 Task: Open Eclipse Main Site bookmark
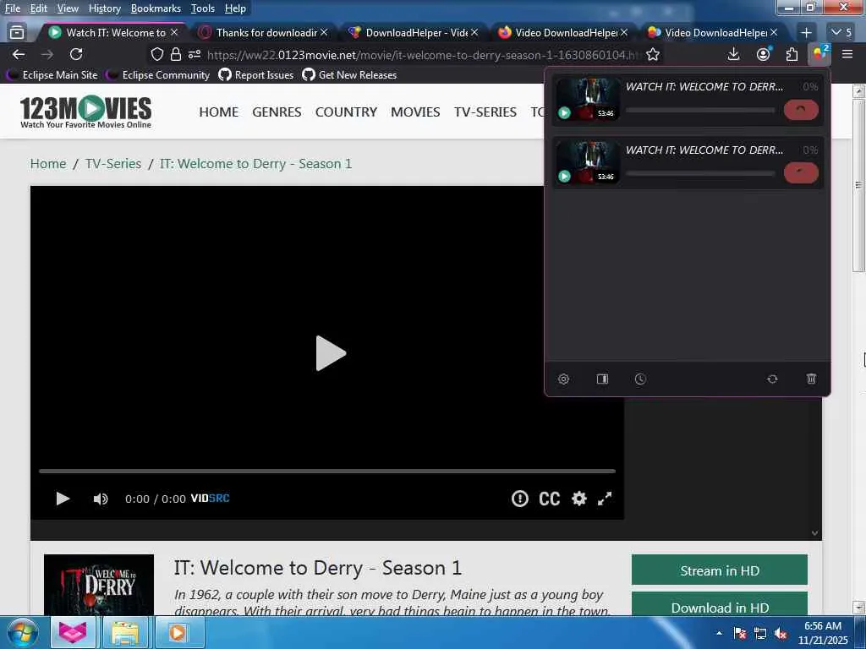pyautogui.click(x=52, y=75)
